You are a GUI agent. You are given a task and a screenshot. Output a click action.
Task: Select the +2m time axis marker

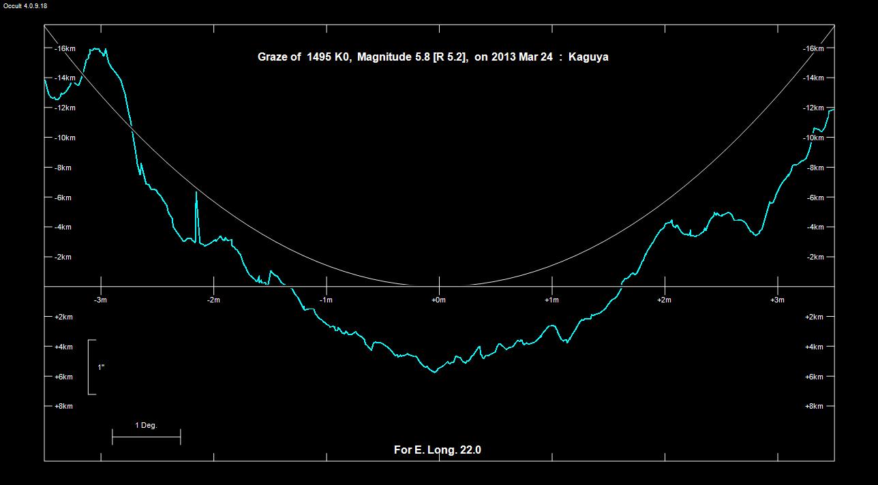tap(664, 300)
